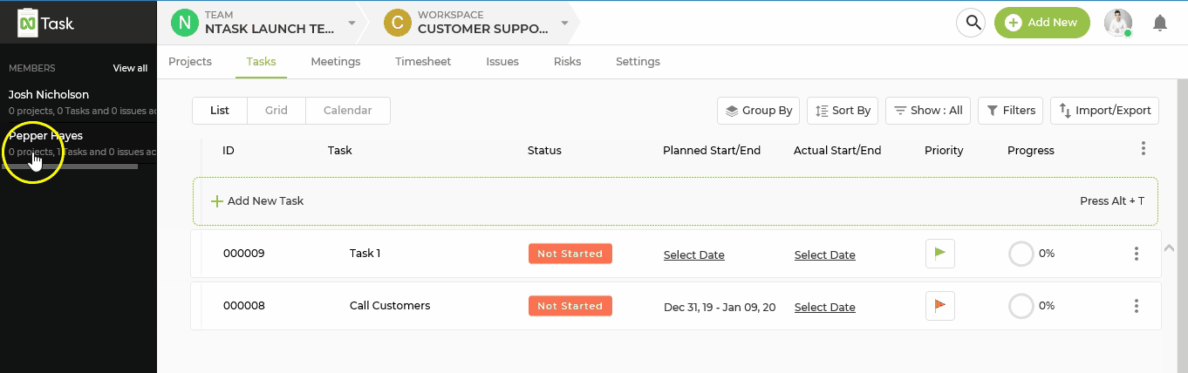Click the nTask logo
The height and width of the screenshot is (373, 1188).
point(46,23)
